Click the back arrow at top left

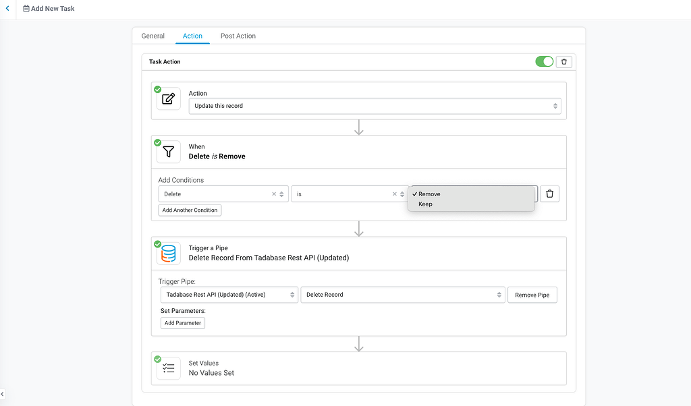pos(7,9)
